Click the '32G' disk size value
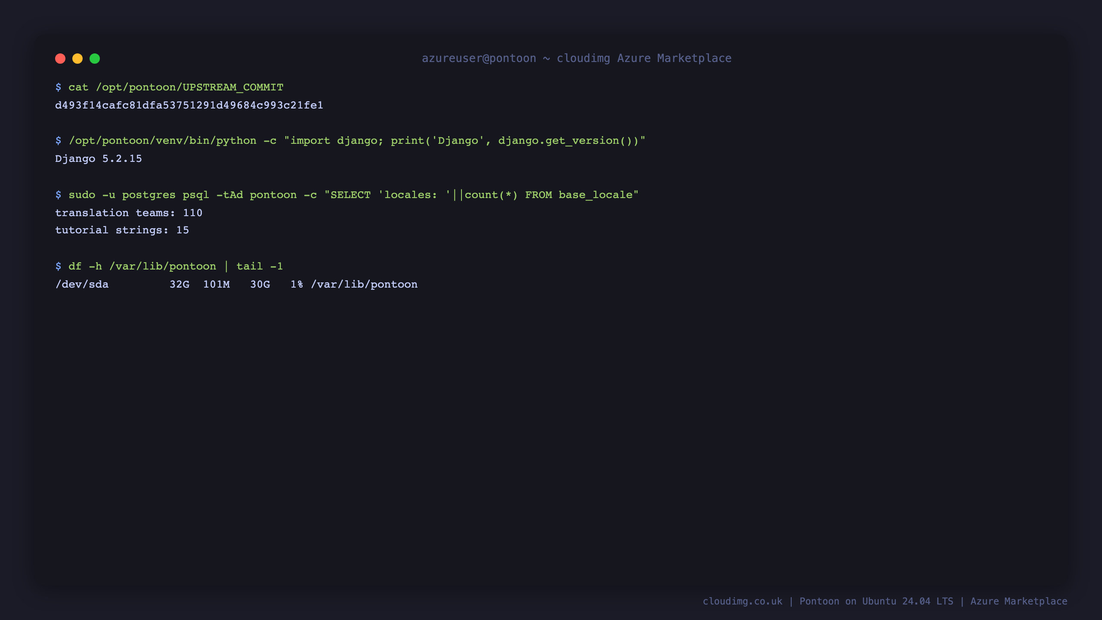The image size is (1102, 620). [x=180, y=285]
